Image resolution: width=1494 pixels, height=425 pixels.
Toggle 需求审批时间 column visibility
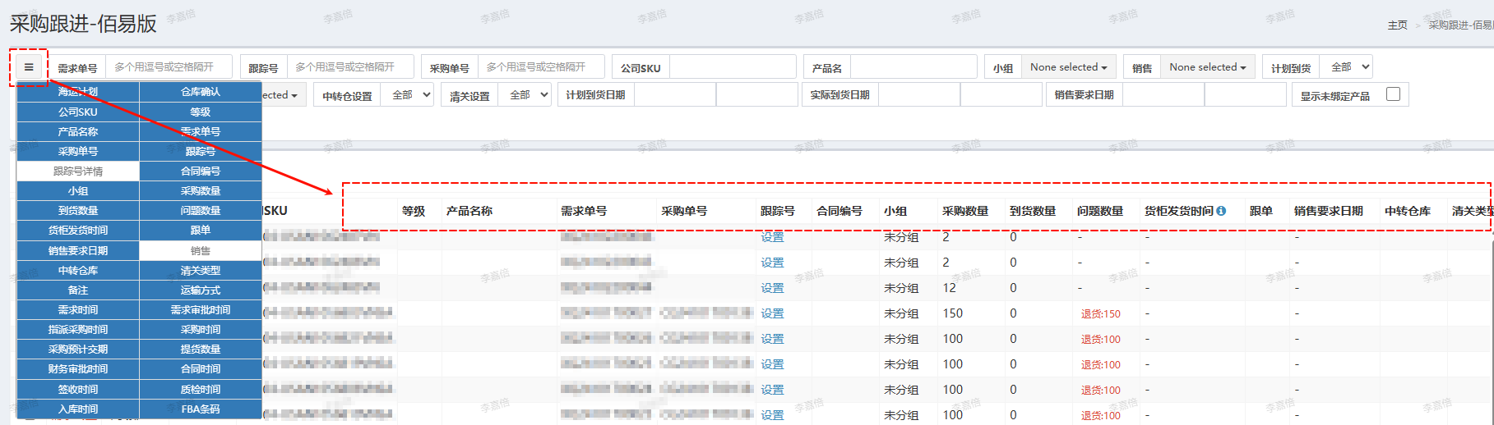(x=201, y=310)
